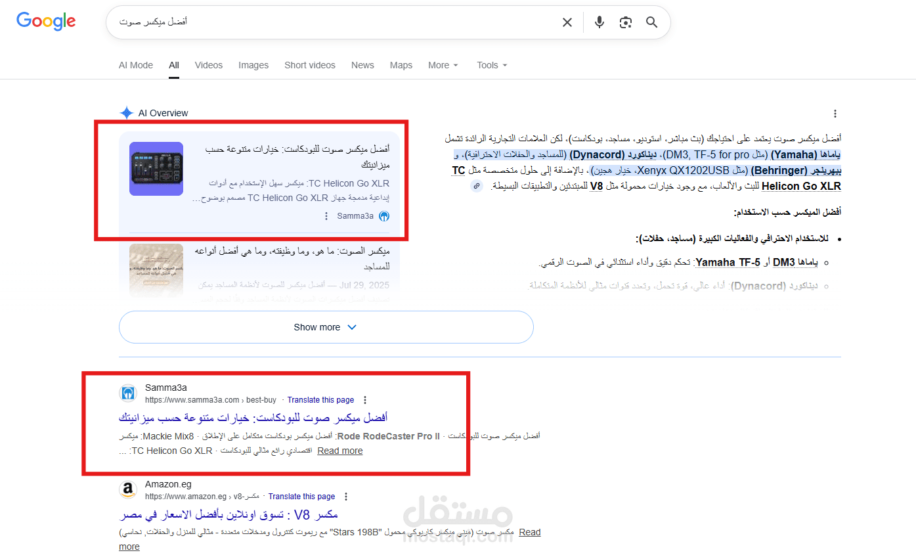Start voice search with the microphone icon

coord(600,22)
